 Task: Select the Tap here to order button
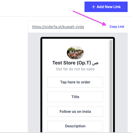[x=75, y=82]
